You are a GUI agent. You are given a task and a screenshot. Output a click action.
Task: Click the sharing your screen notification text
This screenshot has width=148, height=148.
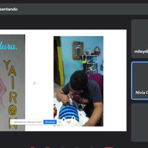click(28, 122)
